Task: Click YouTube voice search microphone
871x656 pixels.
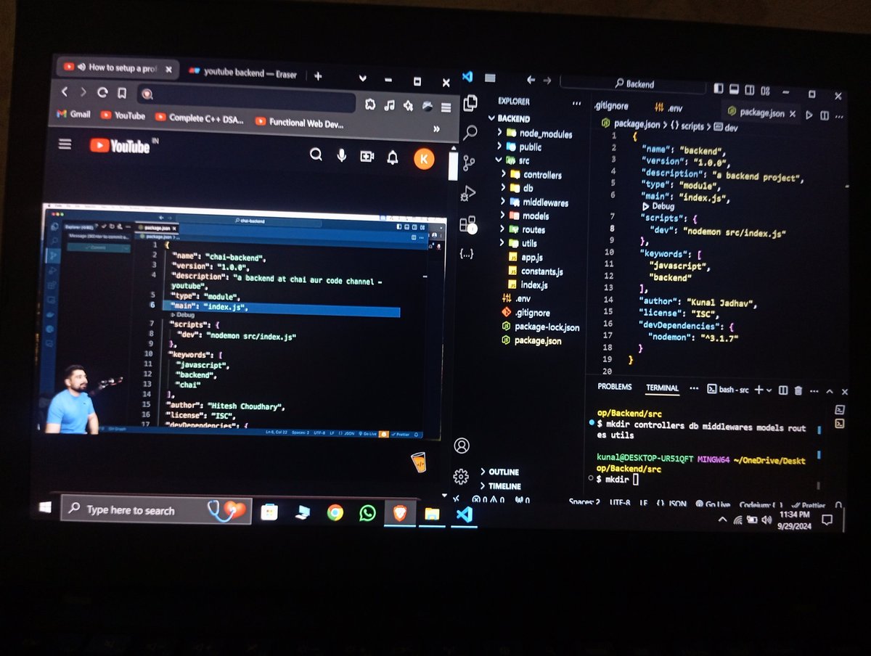Action: [341, 155]
